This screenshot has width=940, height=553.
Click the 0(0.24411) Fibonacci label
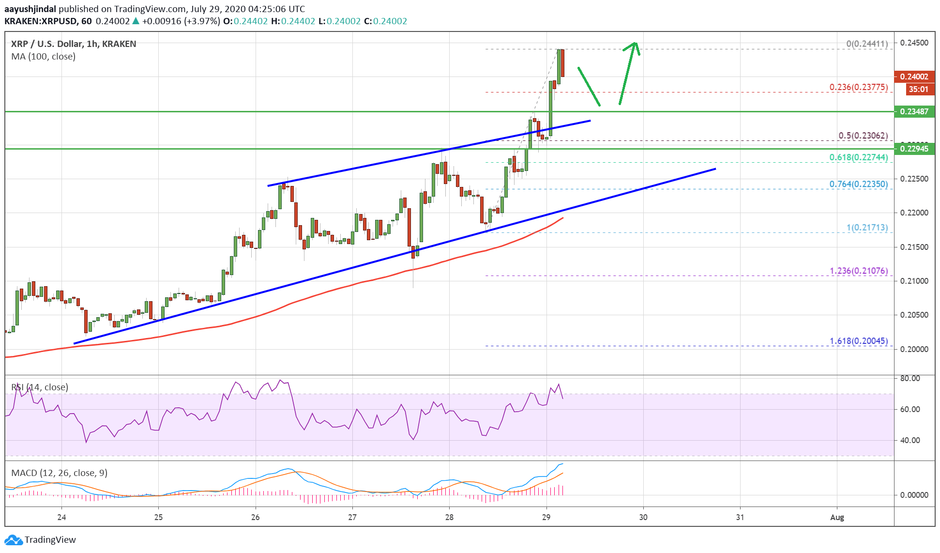pos(867,44)
